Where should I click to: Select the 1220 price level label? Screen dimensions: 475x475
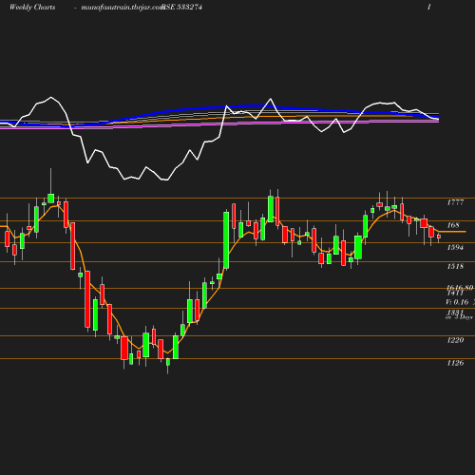pyautogui.click(x=455, y=340)
